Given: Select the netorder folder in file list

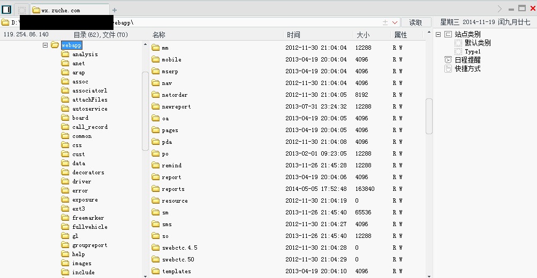Looking at the screenshot, I should pyautogui.click(x=175, y=95).
